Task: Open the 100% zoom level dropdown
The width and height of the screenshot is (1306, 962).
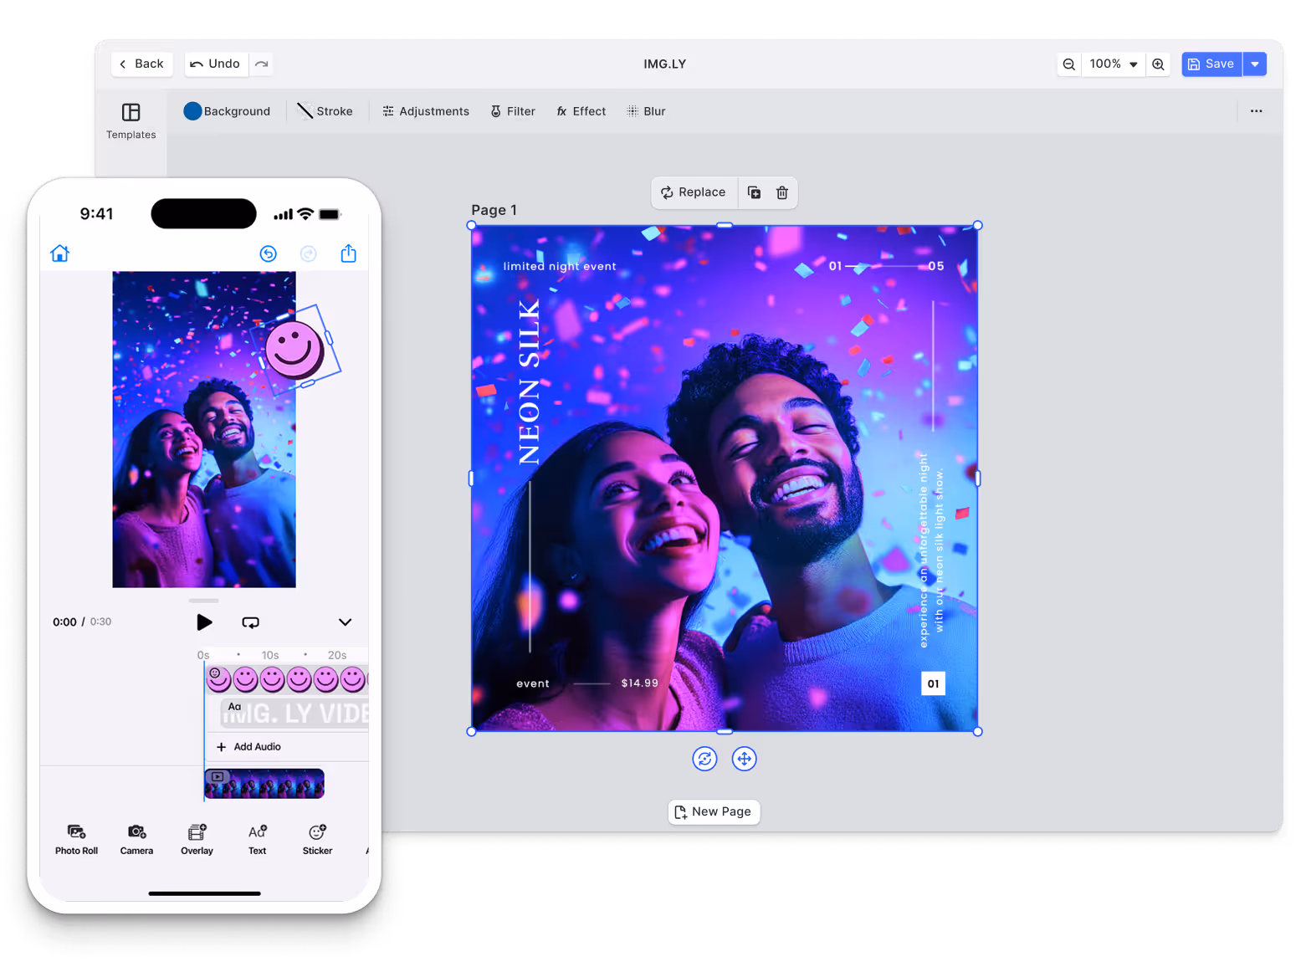Action: (x=1113, y=64)
